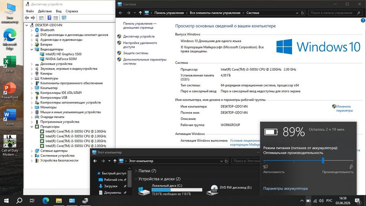This screenshot has width=366, height=206.
Task: Click the power mode slider handle
Action: coord(323,161)
